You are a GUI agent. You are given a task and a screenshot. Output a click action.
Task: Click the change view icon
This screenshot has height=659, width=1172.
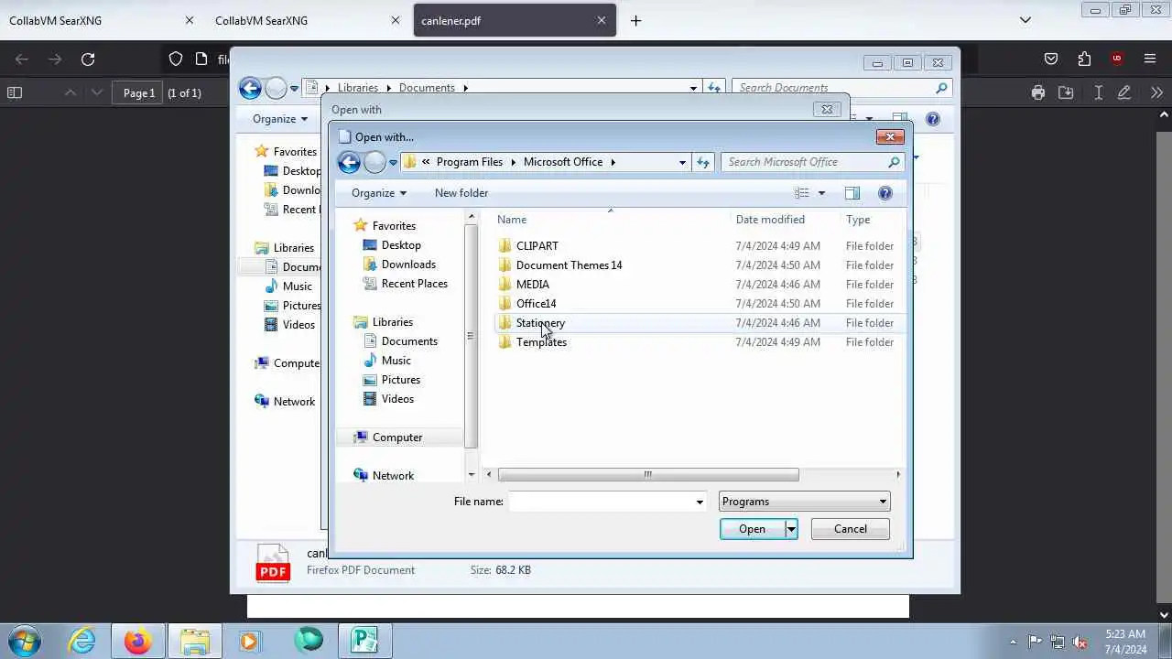(802, 193)
